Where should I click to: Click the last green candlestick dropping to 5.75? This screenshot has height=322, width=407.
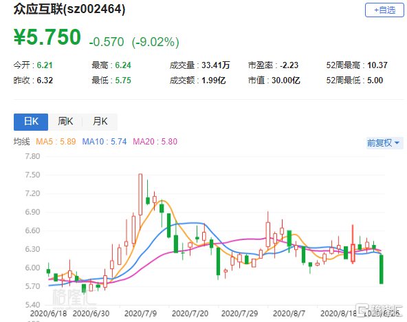click(382, 269)
